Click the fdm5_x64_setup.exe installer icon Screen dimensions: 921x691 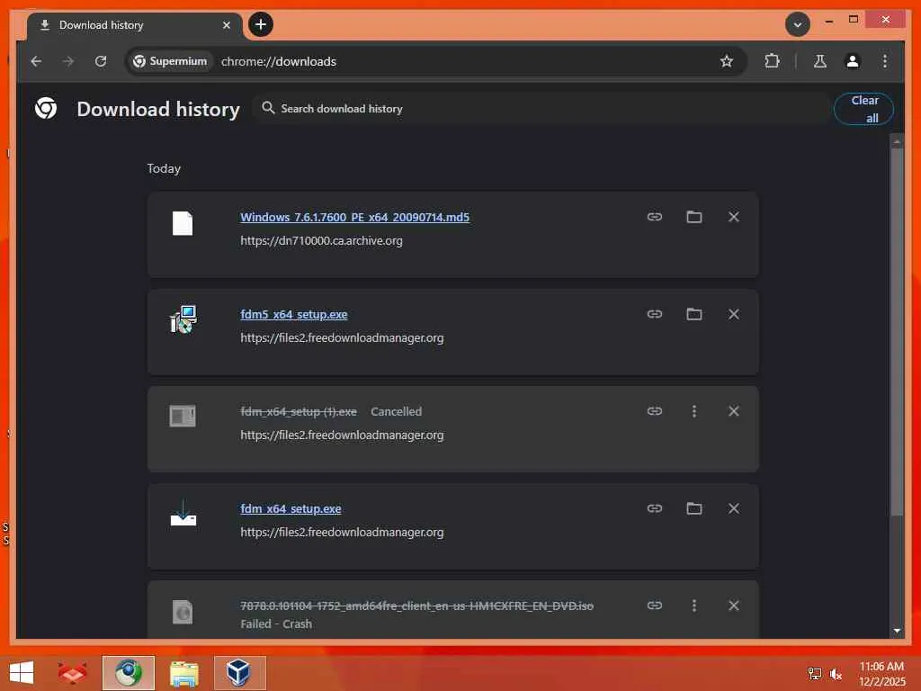183,319
